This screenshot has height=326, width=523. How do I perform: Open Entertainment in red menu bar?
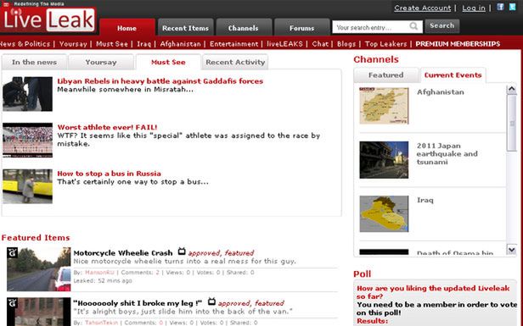point(233,44)
